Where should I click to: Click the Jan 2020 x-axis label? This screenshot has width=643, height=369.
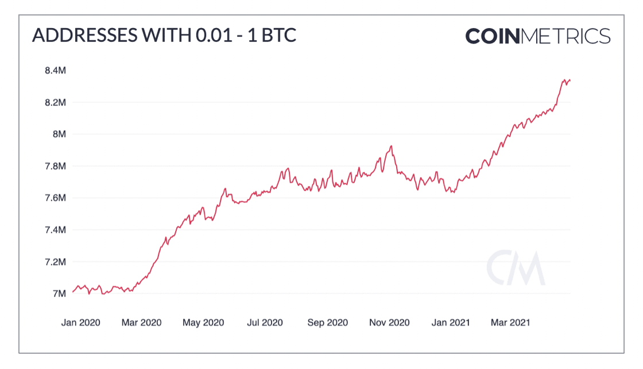click(80, 322)
